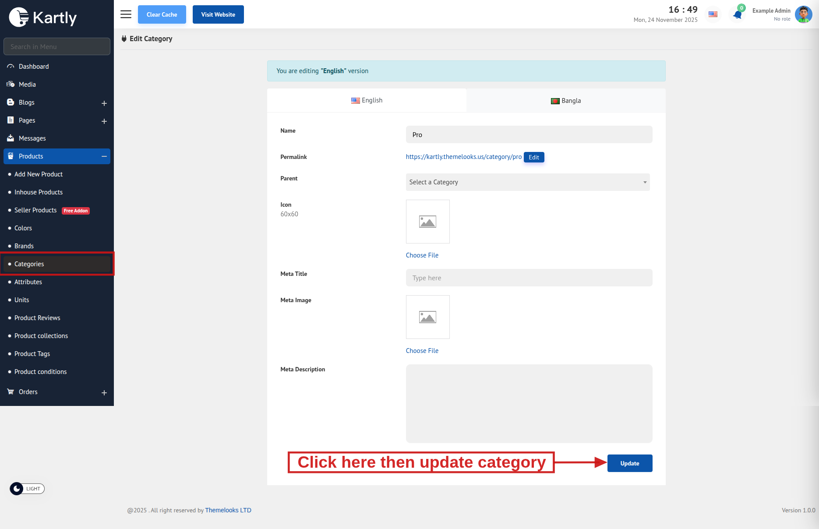
Task: Click the Icon image placeholder
Action: (x=427, y=222)
